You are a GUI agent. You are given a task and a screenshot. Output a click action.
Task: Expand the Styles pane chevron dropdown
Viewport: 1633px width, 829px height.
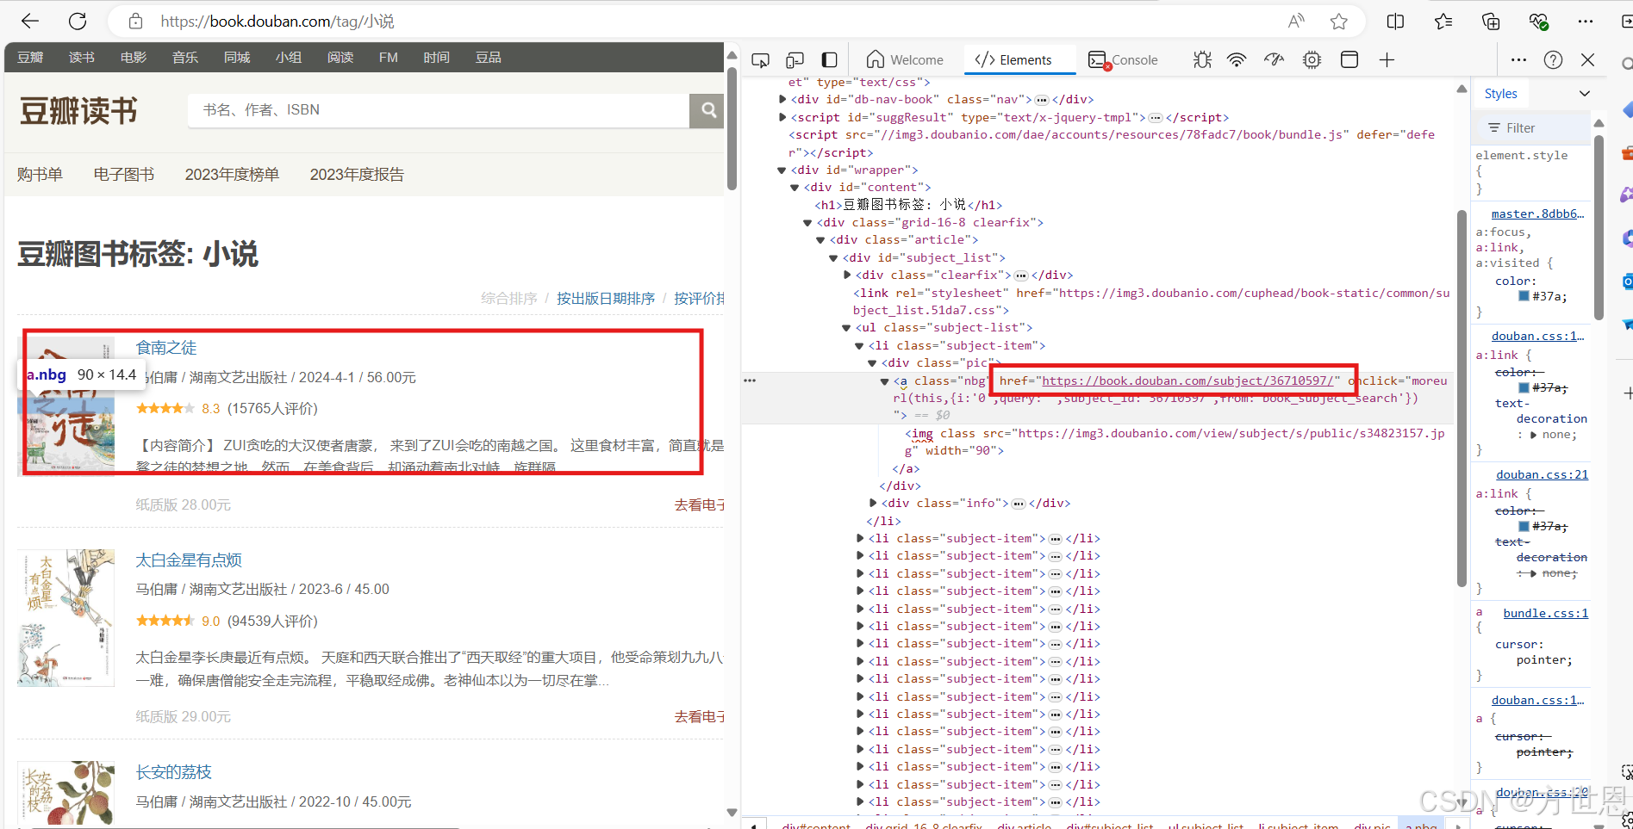[1584, 94]
